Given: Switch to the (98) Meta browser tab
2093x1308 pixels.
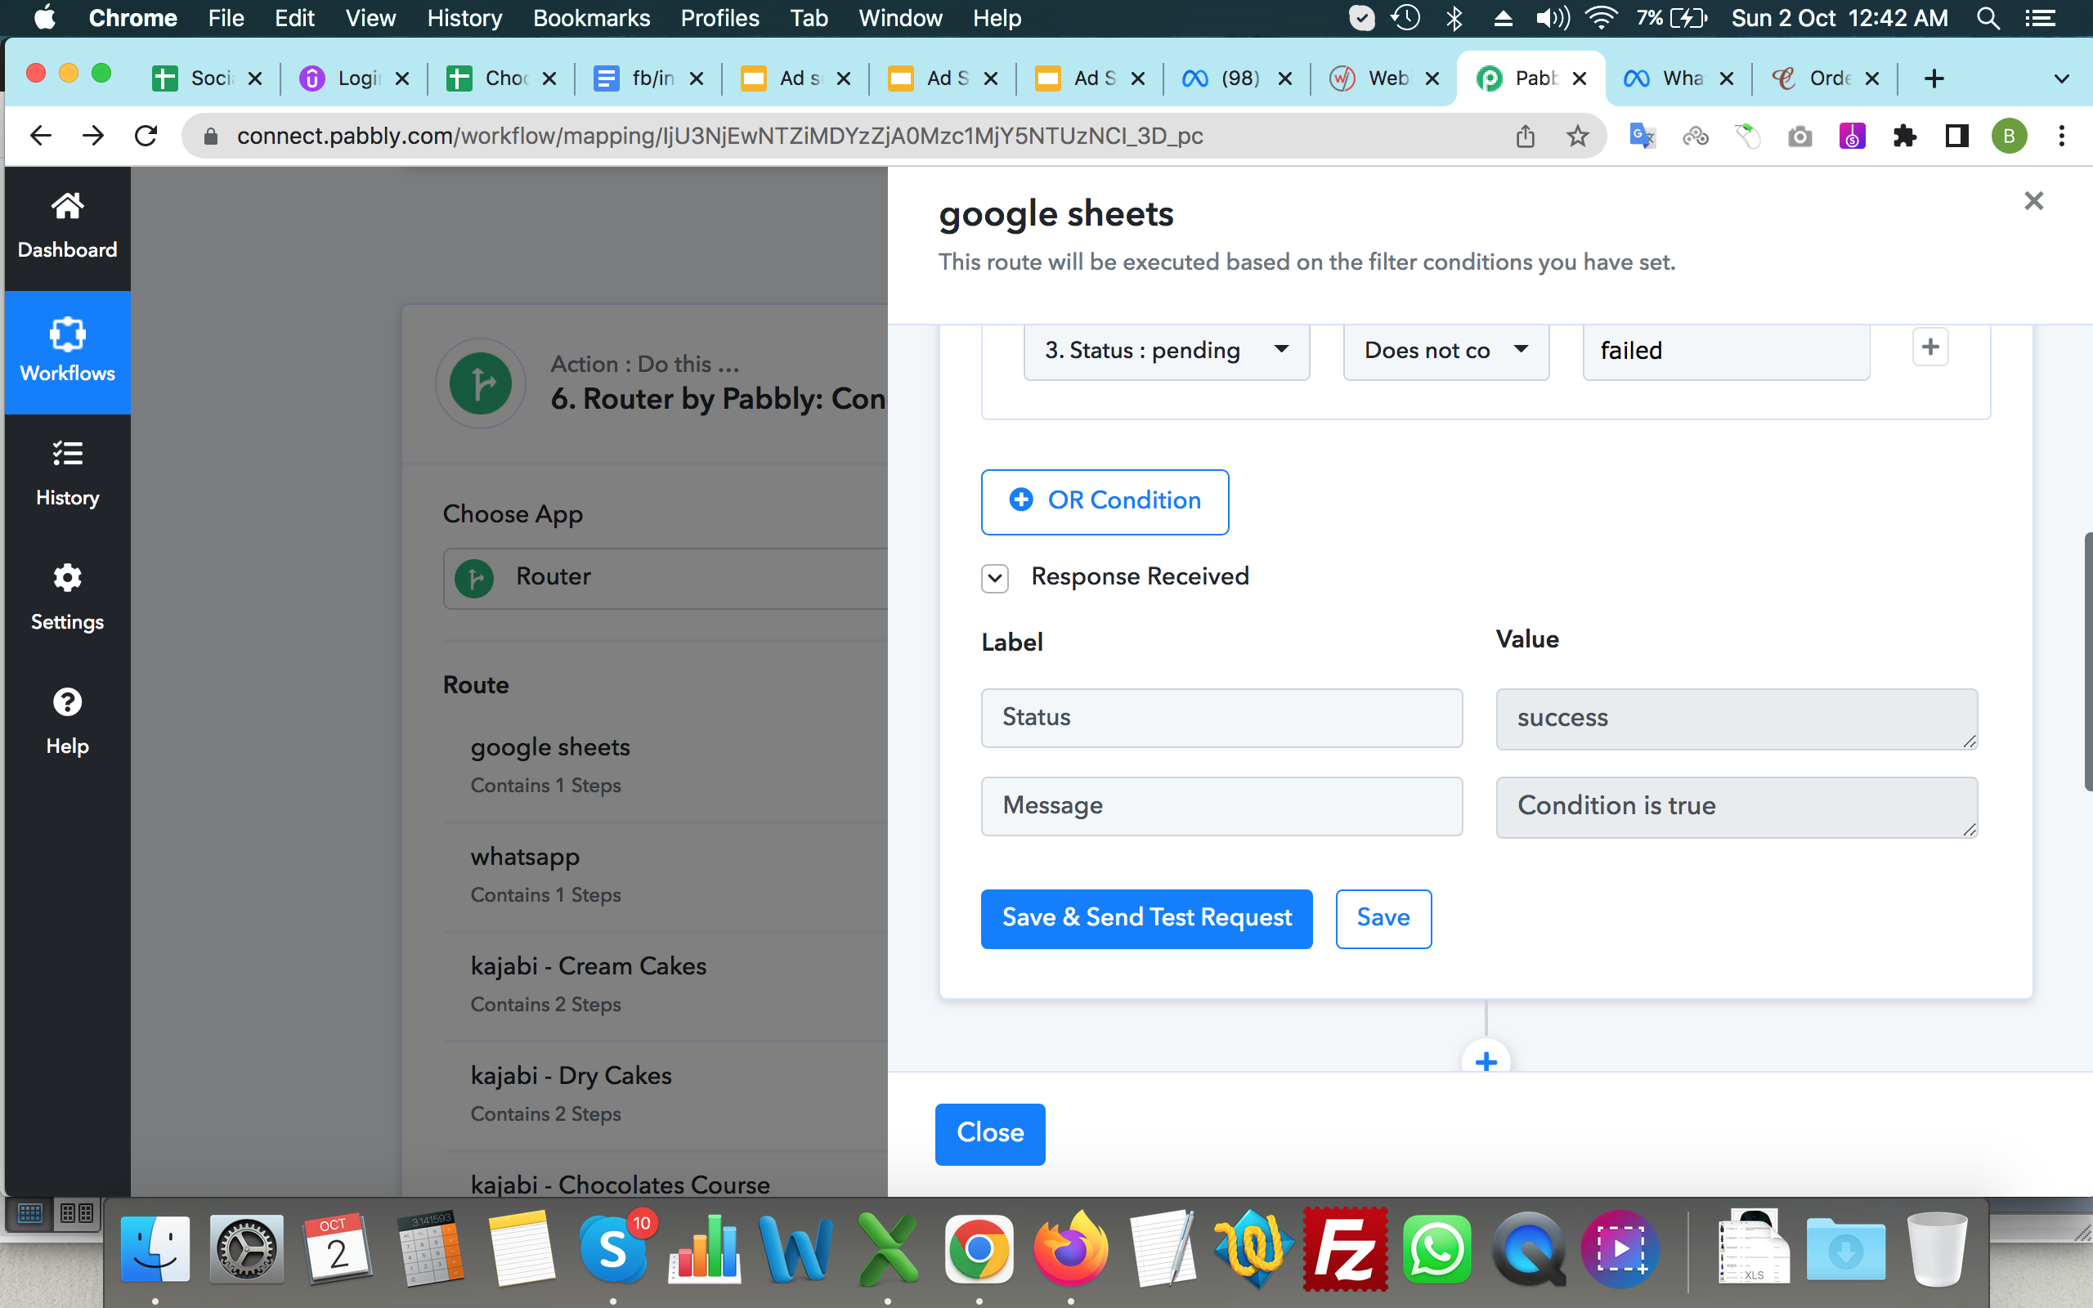Looking at the screenshot, I should [1237, 78].
